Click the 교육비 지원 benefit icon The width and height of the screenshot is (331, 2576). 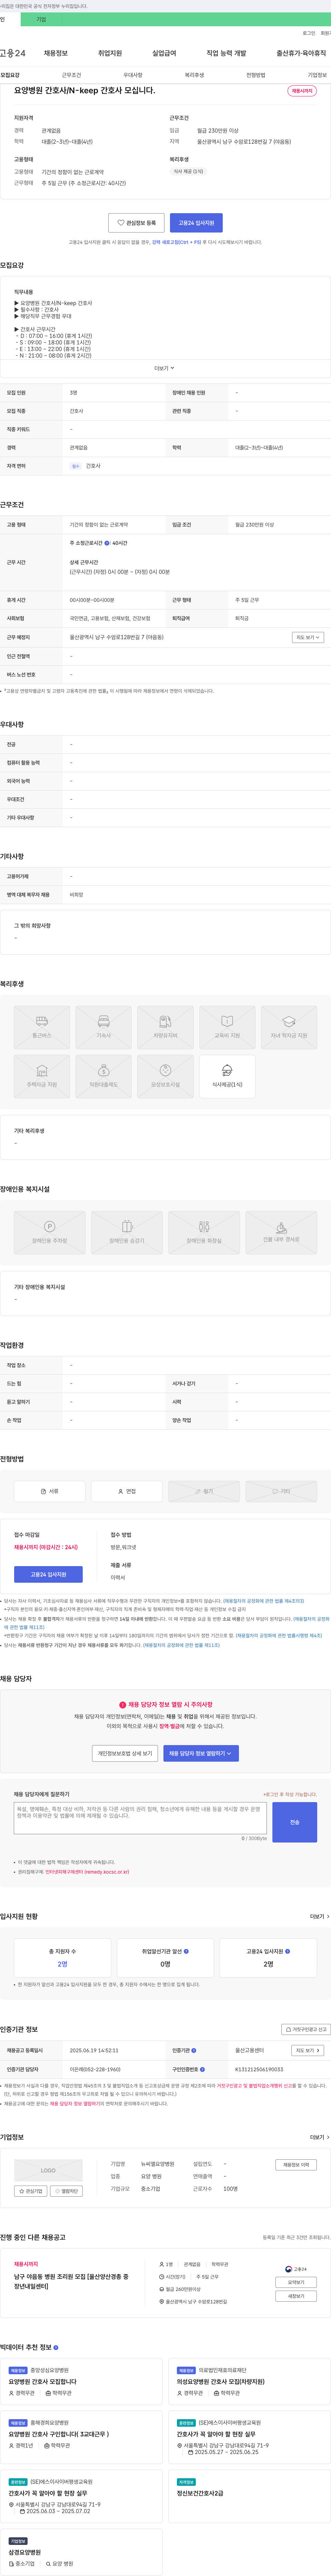coord(227,1027)
